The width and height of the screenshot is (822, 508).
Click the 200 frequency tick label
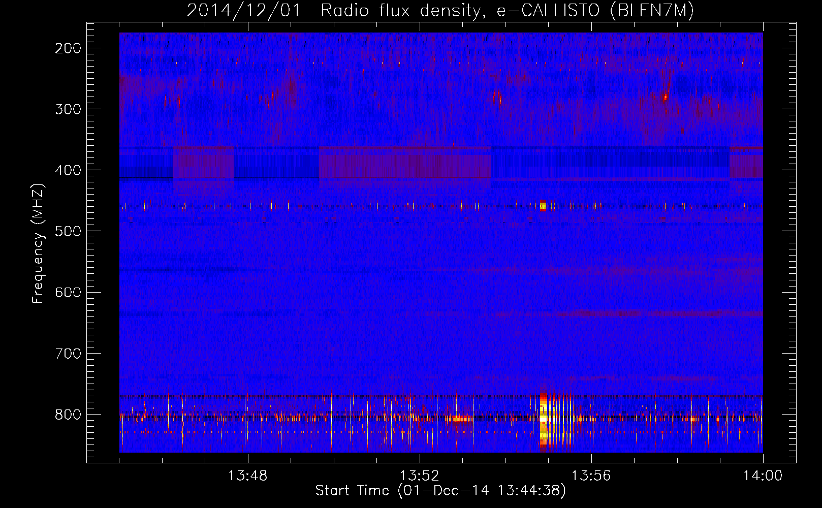tap(68, 48)
